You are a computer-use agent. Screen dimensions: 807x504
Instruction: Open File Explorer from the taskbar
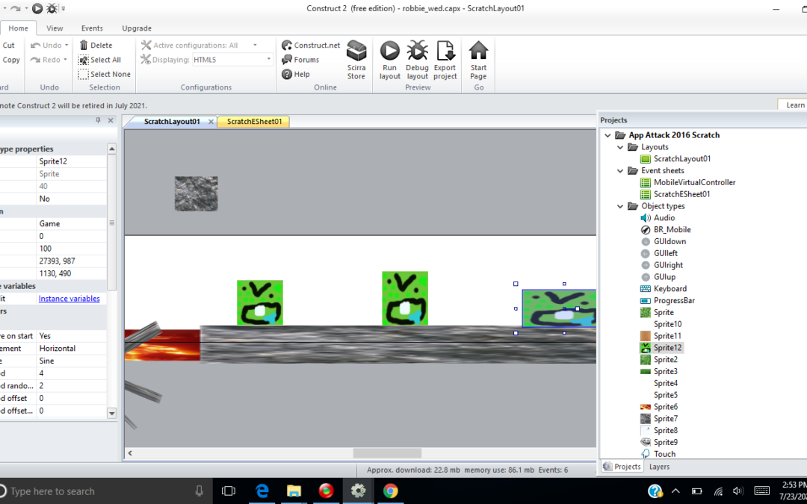294,491
